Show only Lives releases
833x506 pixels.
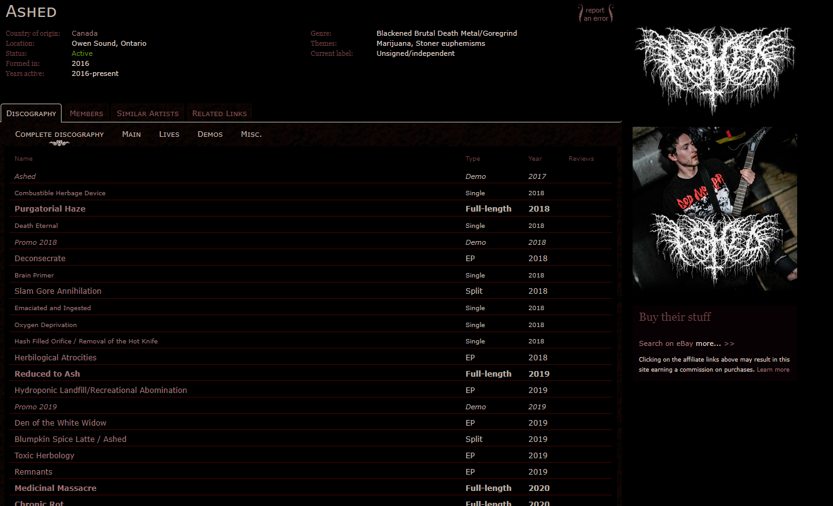[169, 134]
